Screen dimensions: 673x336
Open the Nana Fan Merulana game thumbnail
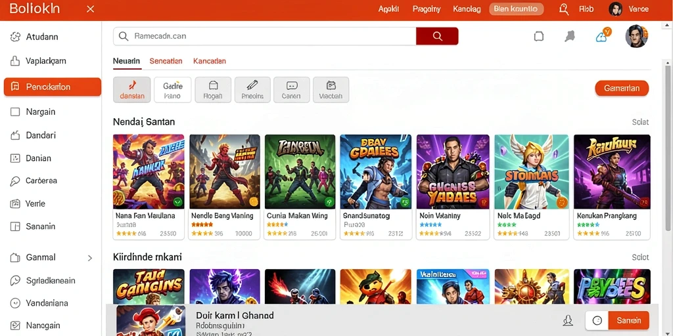click(149, 171)
